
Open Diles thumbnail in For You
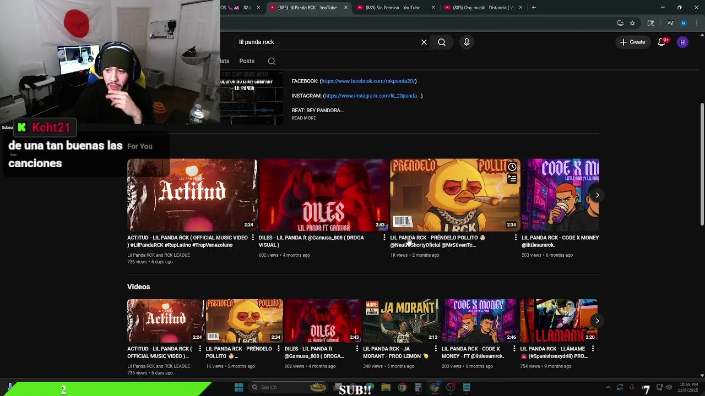pos(323,195)
